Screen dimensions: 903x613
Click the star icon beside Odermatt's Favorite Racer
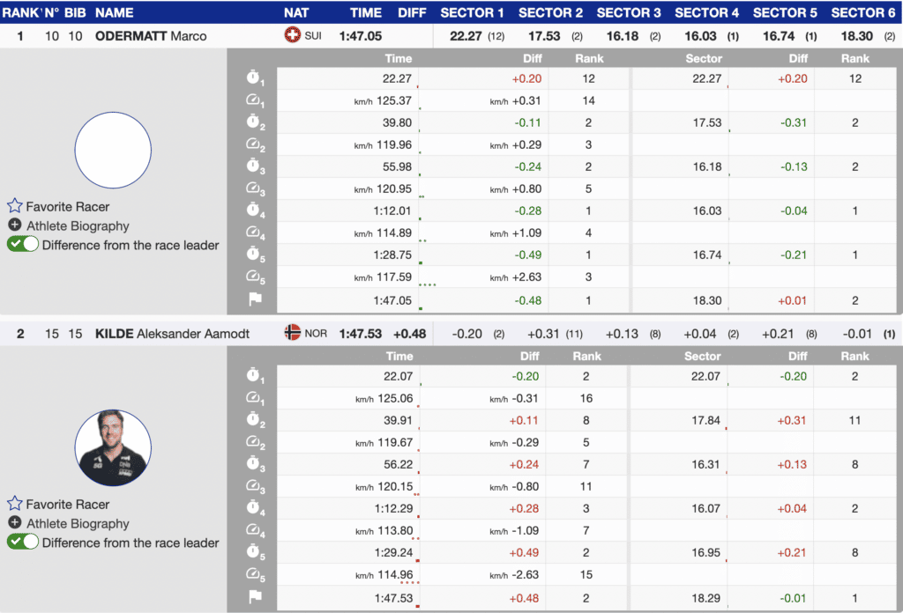(14, 207)
